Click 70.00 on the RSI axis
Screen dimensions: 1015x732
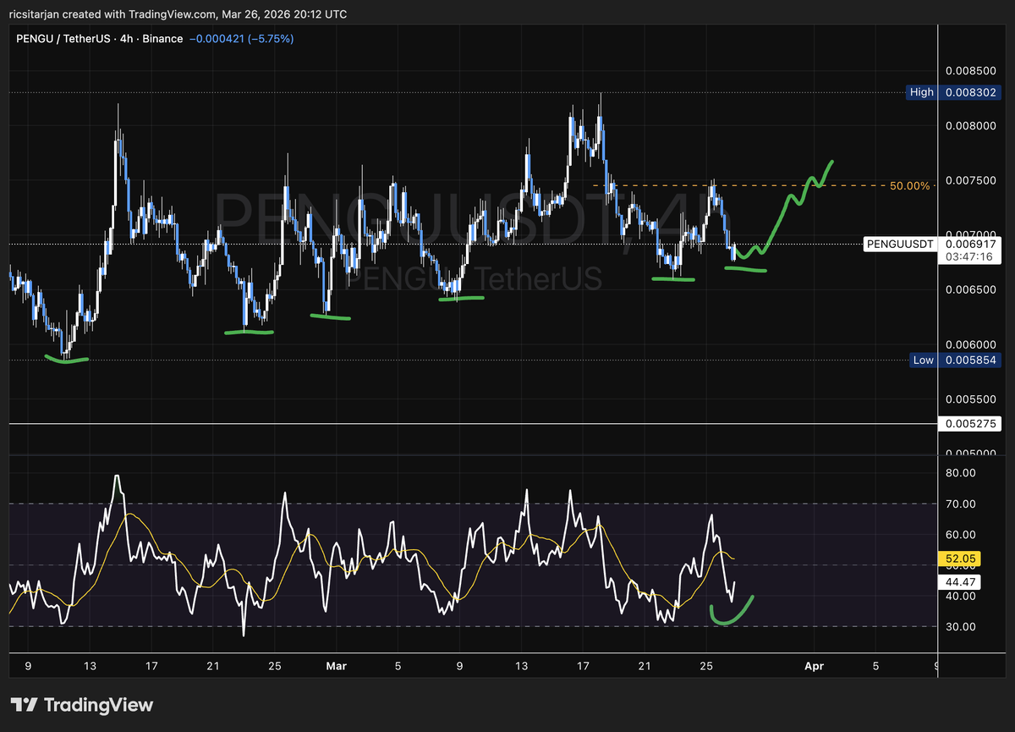pyautogui.click(x=962, y=504)
